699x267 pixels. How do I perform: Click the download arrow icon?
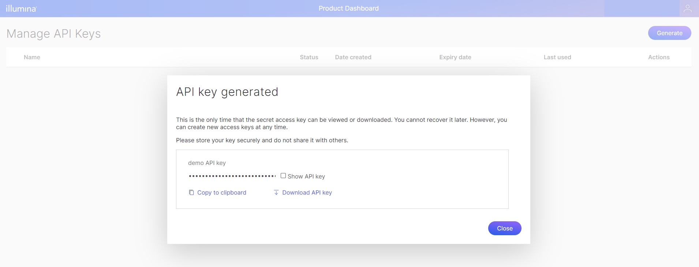tap(276, 192)
